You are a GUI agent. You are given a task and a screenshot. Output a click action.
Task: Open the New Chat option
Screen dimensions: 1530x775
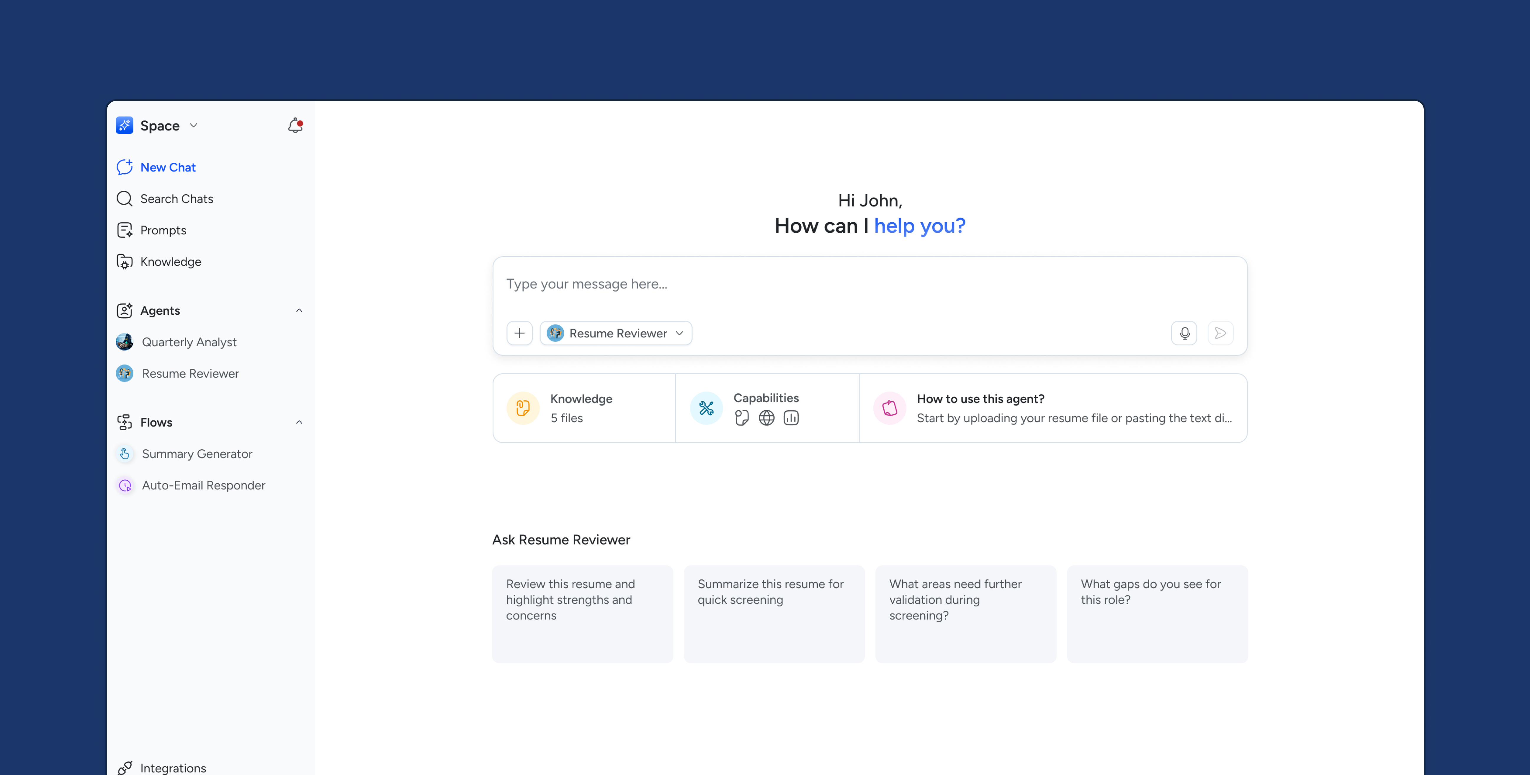[x=168, y=167]
